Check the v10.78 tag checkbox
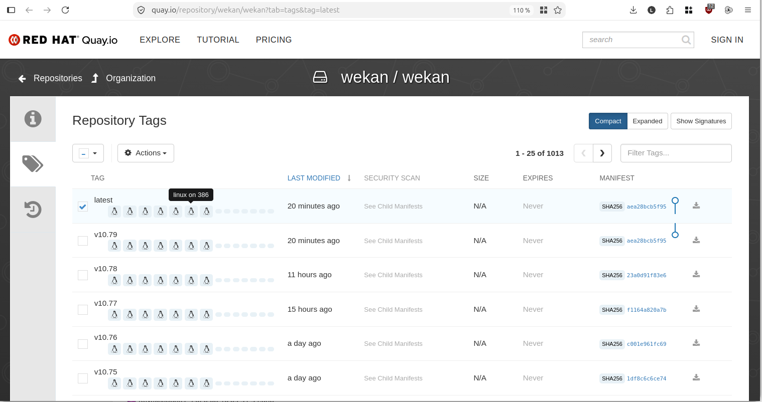 pyautogui.click(x=83, y=275)
